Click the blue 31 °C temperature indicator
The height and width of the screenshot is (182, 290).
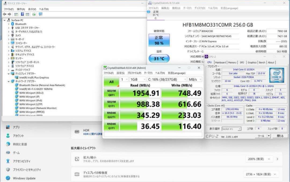[159, 59]
